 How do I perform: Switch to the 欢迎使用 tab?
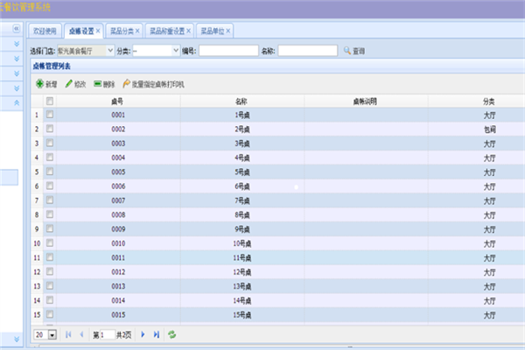point(45,31)
